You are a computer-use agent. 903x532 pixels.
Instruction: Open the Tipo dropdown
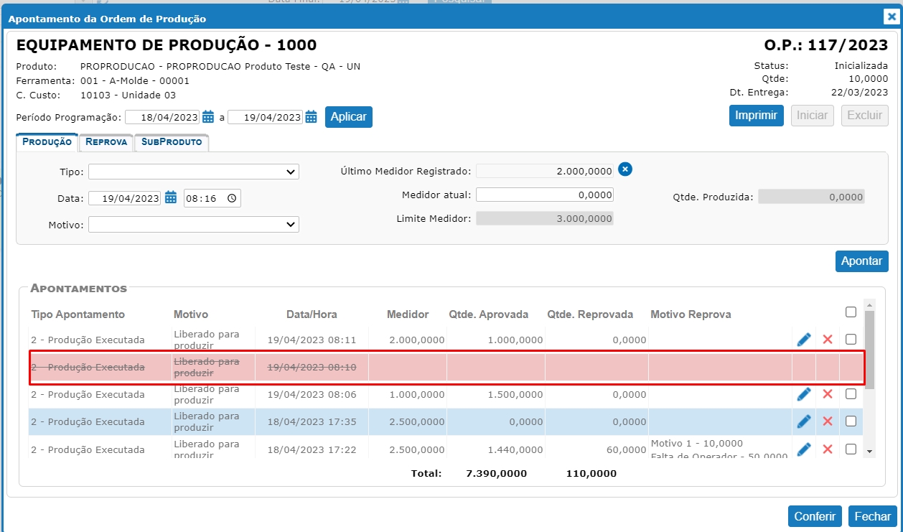194,172
